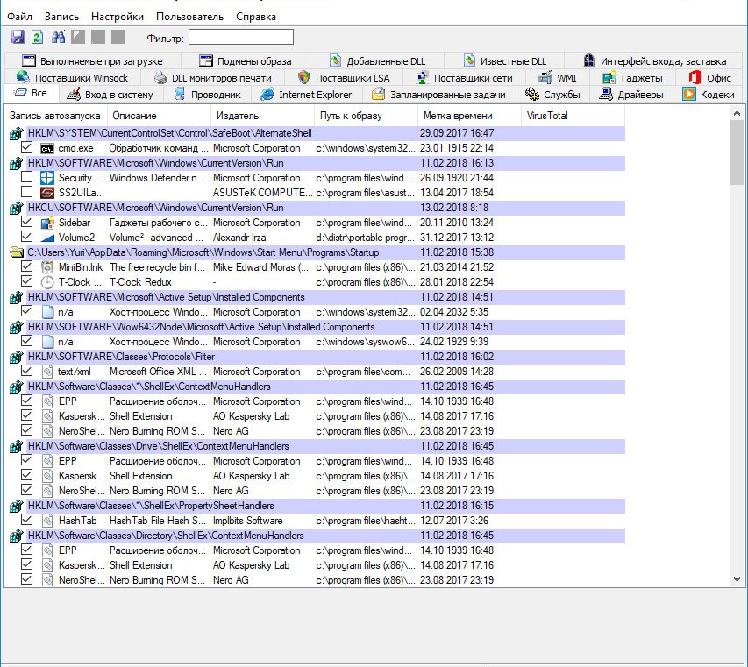748x667 pixels.
Task: Uncheck the text/xml filter entry
Action: [26, 371]
